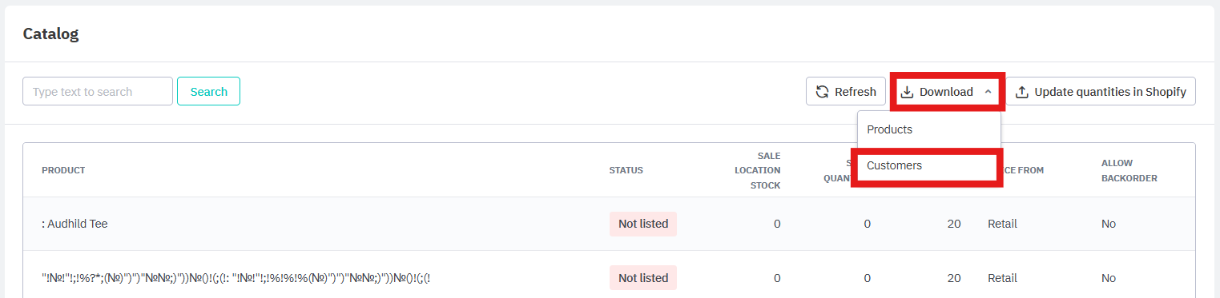Image resolution: width=1220 pixels, height=298 pixels.
Task: Click the Download tray arrow icon
Action: (908, 92)
